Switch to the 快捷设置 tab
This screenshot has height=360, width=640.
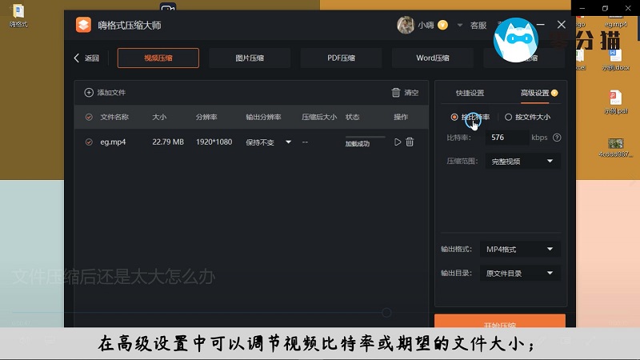[x=470, y=93]
